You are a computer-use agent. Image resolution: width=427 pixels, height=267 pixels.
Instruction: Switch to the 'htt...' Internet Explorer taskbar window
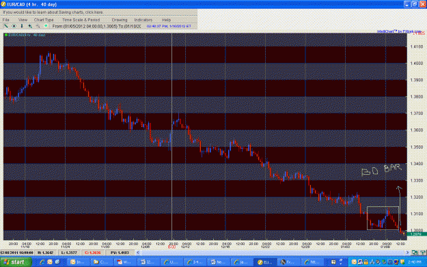[312, 262]
